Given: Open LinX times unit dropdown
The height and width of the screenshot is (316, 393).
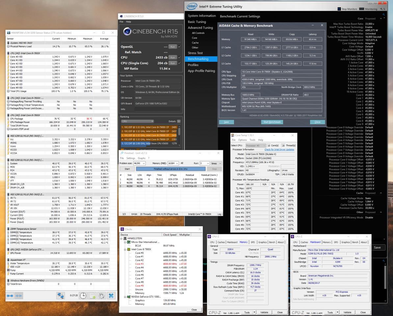Looking at the screenshot, I should pyautogui.click(x=220, y=163).
